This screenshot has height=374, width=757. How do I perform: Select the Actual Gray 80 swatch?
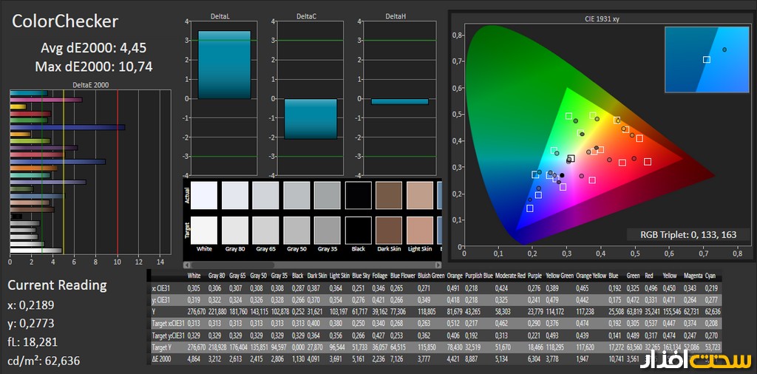click(x=234, y=195)
